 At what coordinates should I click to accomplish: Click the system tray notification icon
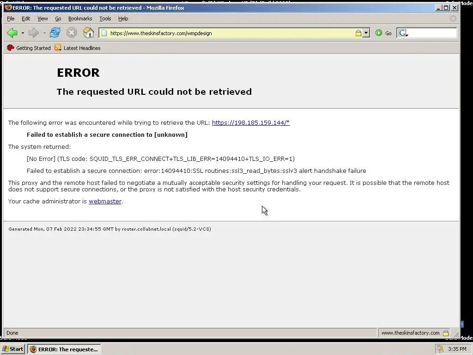440,349
